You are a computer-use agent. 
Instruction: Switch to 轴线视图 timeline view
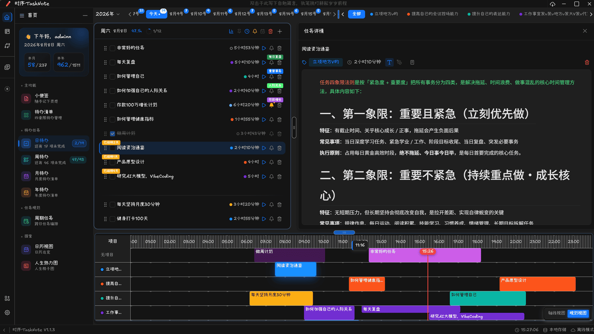click(557, 313)
